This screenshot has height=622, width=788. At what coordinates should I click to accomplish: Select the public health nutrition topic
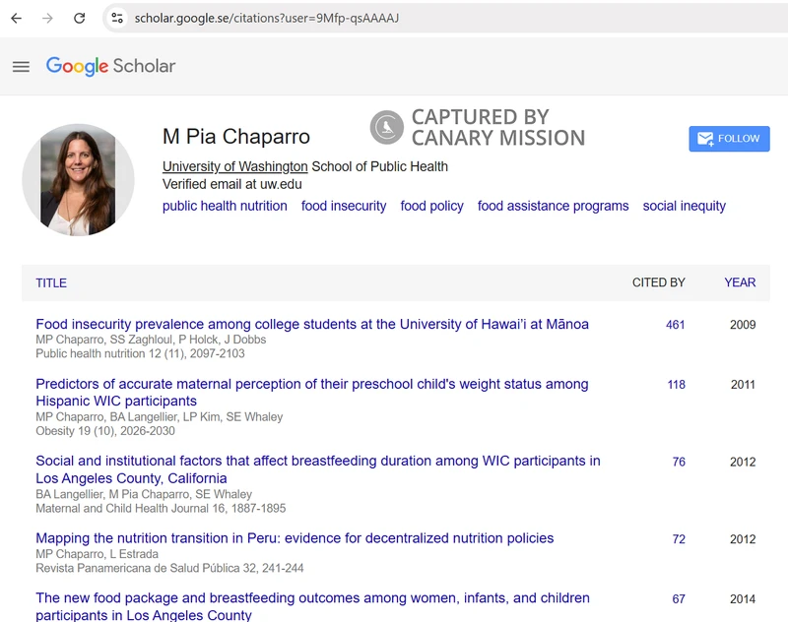225,206
